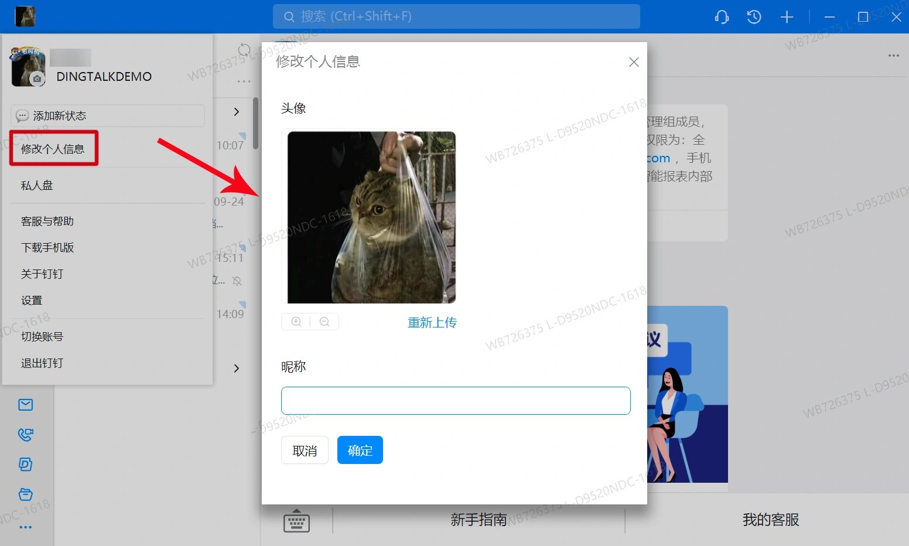Select 切换账号 menu item
This screenshot has height=546, width=909.
point(42,337)
